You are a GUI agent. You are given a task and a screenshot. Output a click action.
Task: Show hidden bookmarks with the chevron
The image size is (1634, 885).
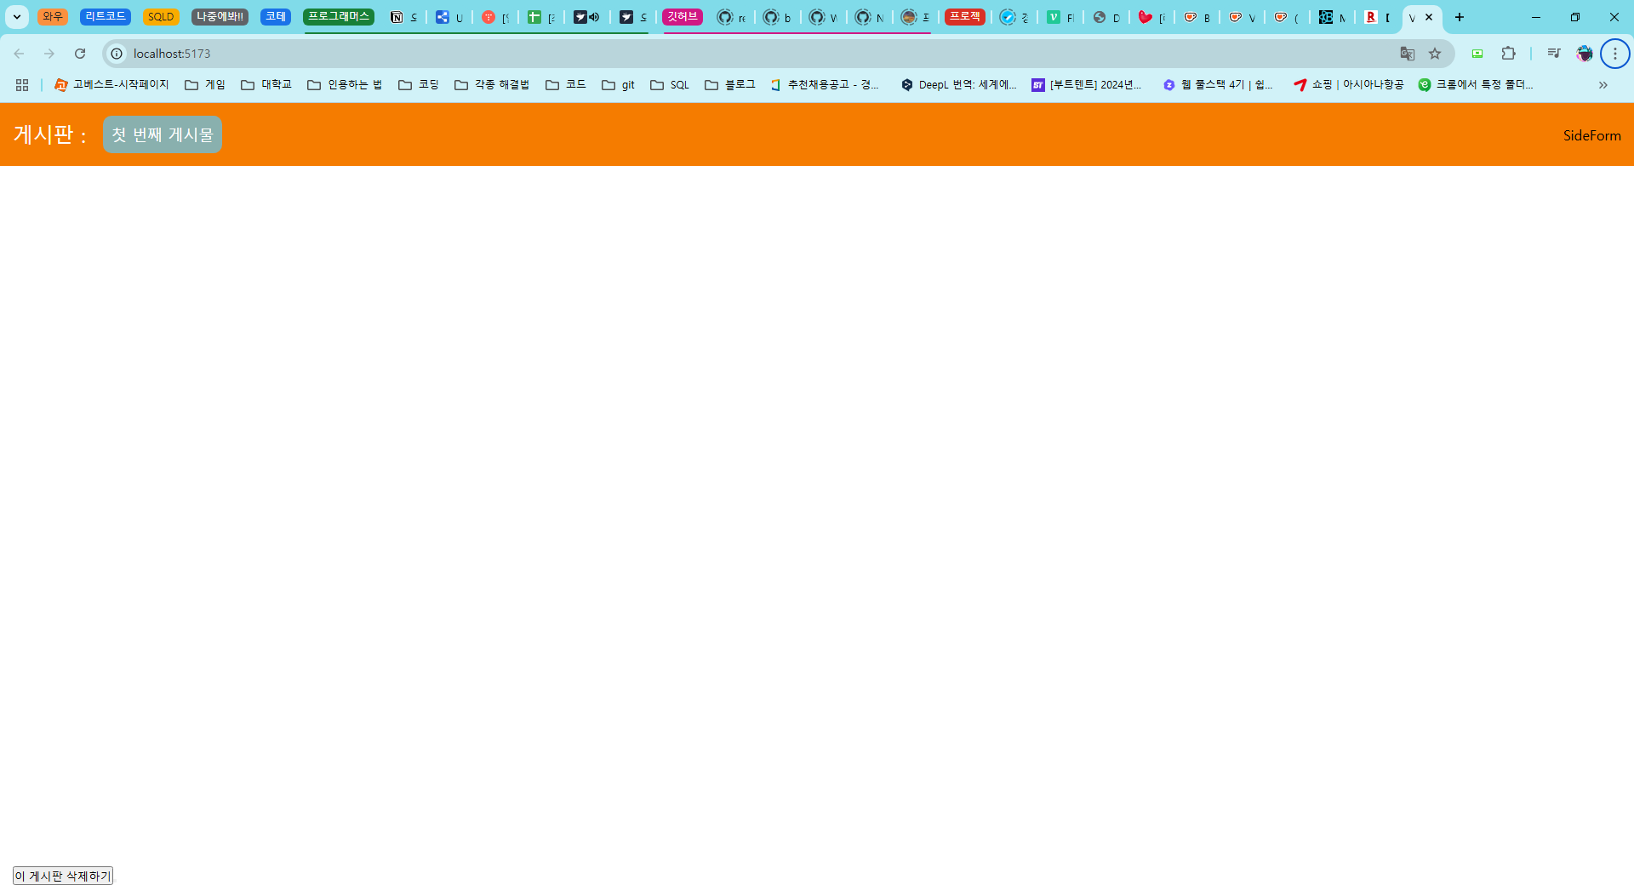coord(1603,85)
